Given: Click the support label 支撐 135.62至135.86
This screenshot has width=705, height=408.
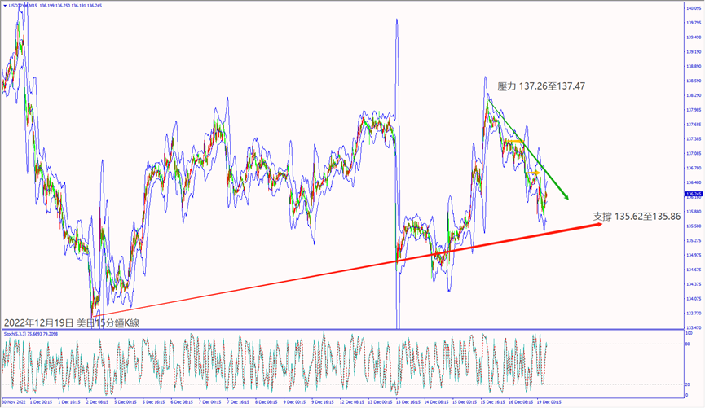Looking at the screenshot, I should [x=636, y=217].
